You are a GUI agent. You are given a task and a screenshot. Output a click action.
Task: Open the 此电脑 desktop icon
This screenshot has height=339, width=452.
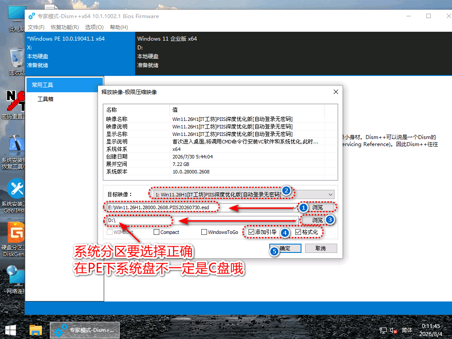click(16, 18)
